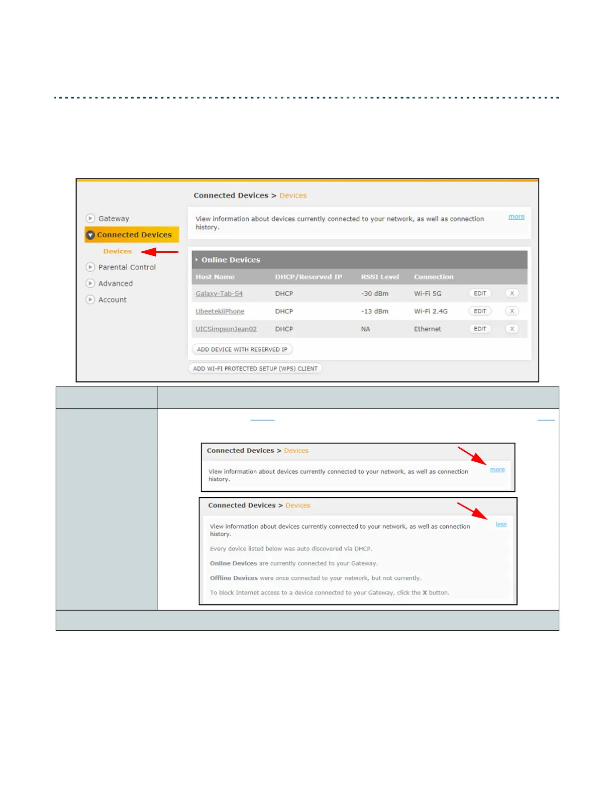Open the Parental Control menu
Image resolution: width=615 pixels, height=796 pixels.
[127, 267]
